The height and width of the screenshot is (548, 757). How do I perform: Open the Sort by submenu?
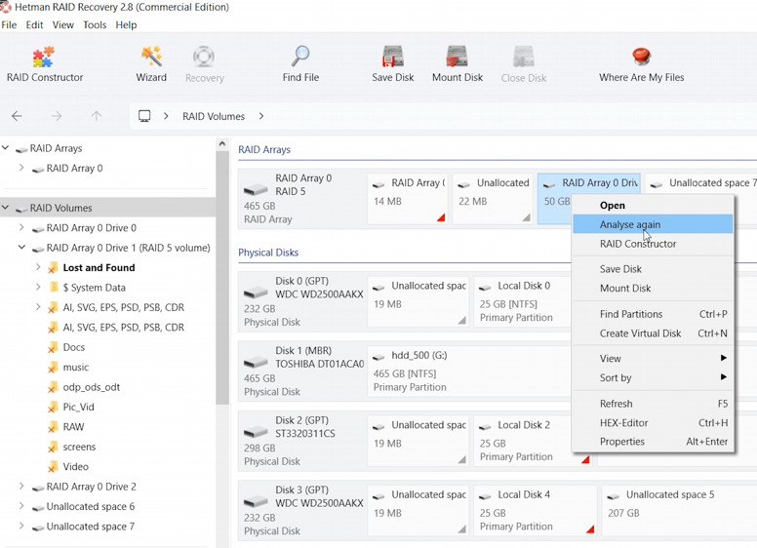pyautogui.click(x=653, y=377)
